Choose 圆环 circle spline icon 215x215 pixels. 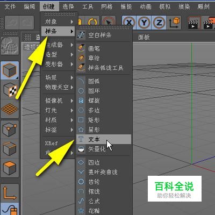coord(81,91)
